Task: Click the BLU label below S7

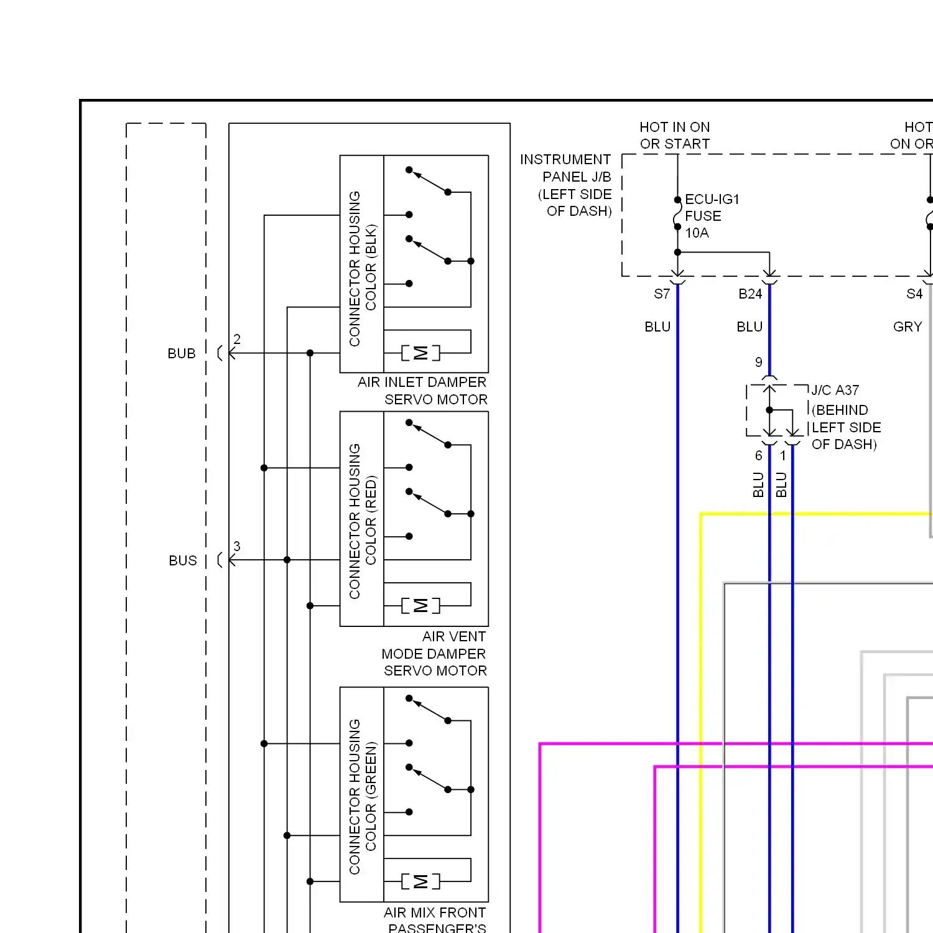Action: (x=657, y=327)
